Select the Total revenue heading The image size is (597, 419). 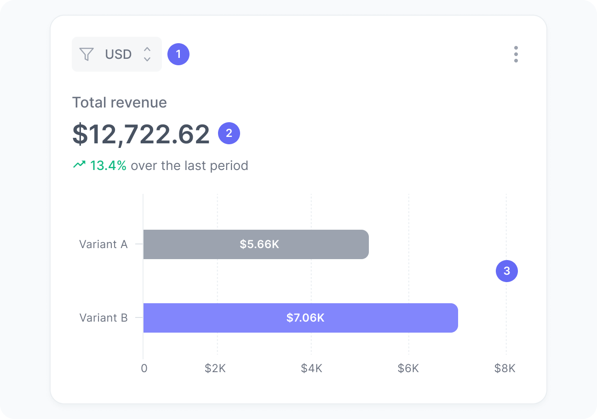pyautogui.click(x=119, y=102)
